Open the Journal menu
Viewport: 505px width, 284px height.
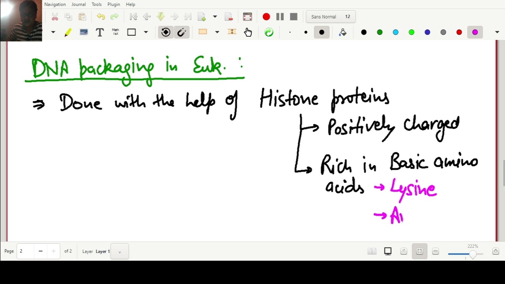click(x=79, y=4)
